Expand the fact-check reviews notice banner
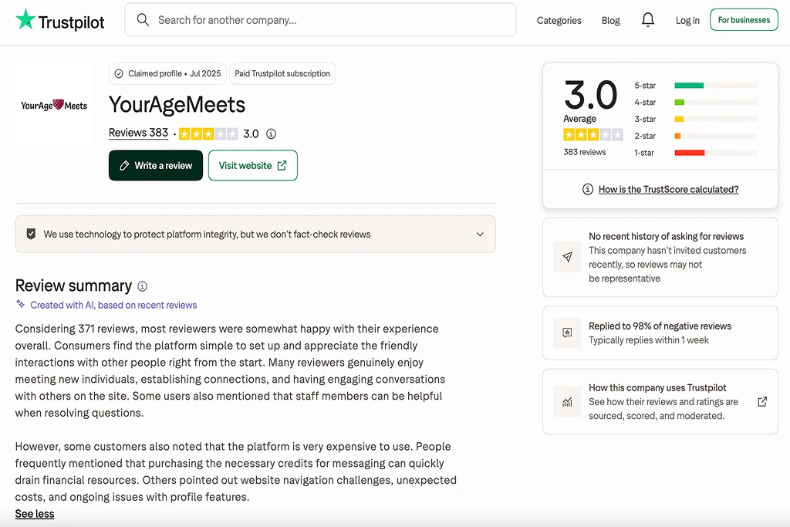This screenshot has width=790, height=527. pos(255,235)
